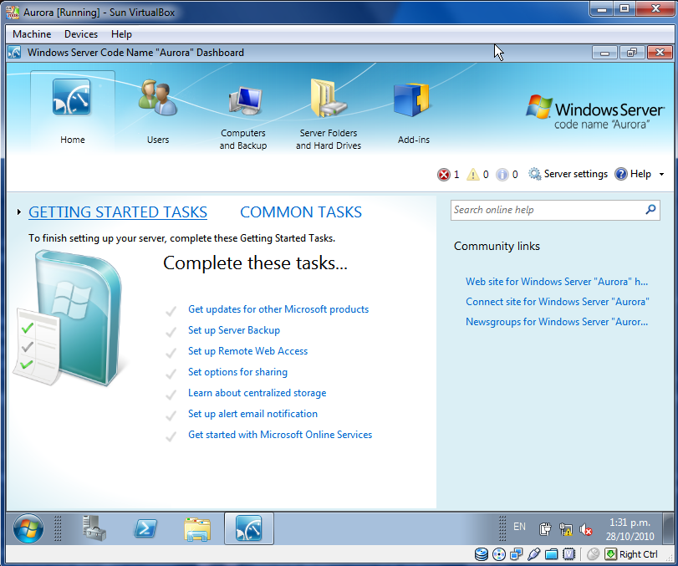Collapse Getting Started Tasks arrow

click(x=19, y=213)
